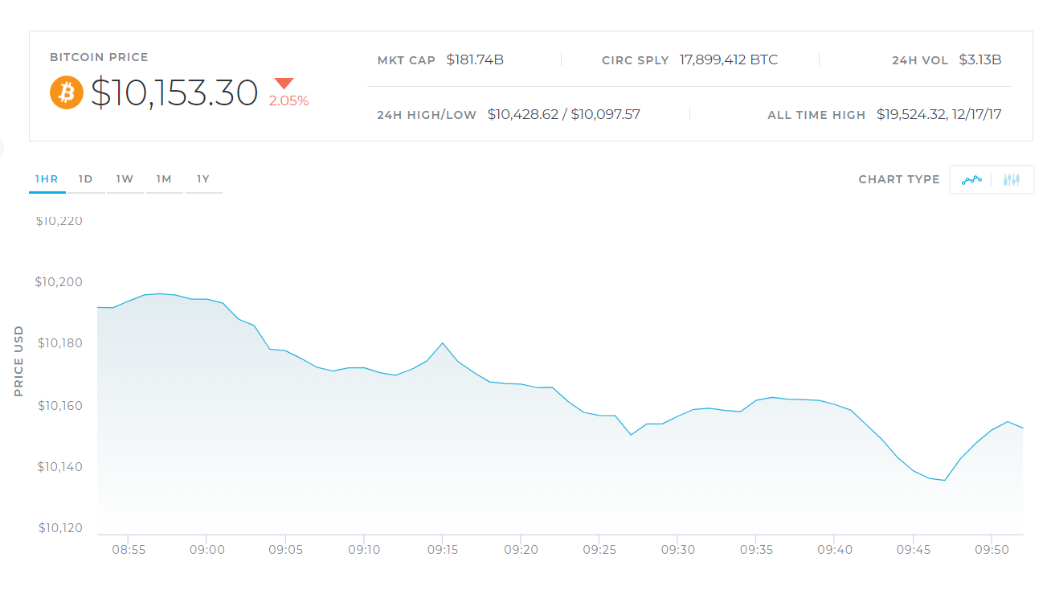1051x590 pixels.
Task: Click the 24H VOL label
Action: click(920, 60)
